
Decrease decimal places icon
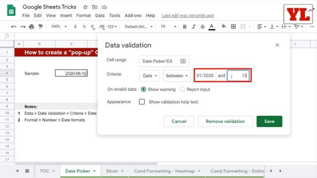point(93,27)
